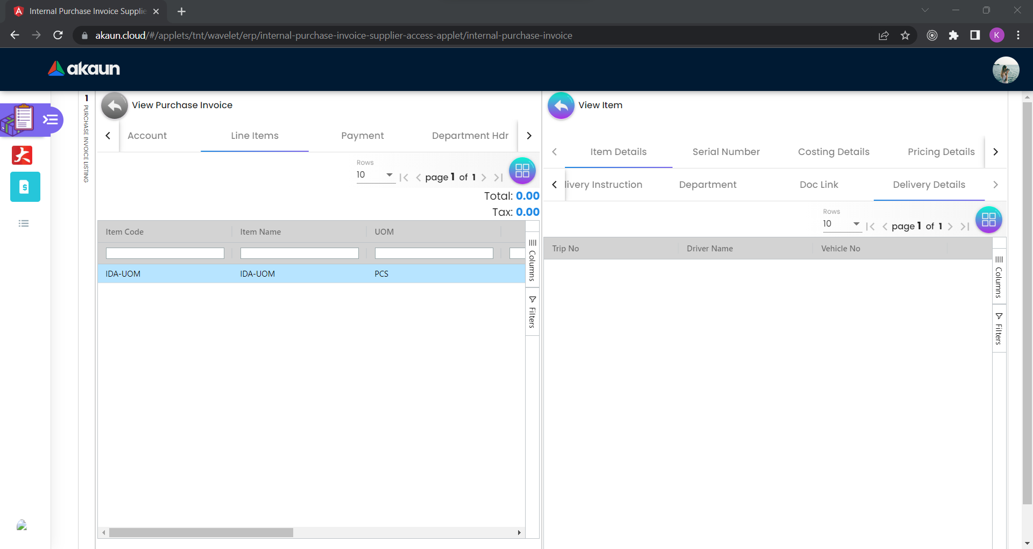The image size is (1033, 549).
Task: Click the horizontal scrollbar under Line Items table
Action: 201,532
